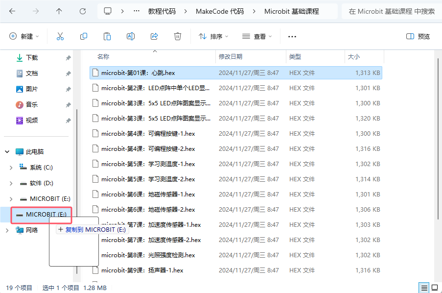
Task: Expand chevron after MakeCode 代码 breadcrumb
Action: pos(254,11)
